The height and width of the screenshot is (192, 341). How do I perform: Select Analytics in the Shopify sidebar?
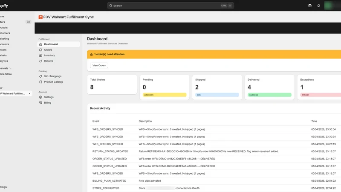tap(4, 61)
